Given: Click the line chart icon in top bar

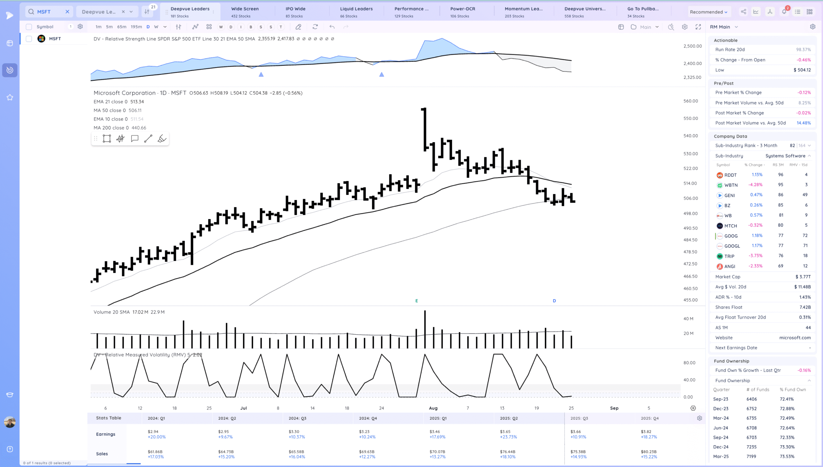Looking at the screenshot, I should click(x=756, y=12).
